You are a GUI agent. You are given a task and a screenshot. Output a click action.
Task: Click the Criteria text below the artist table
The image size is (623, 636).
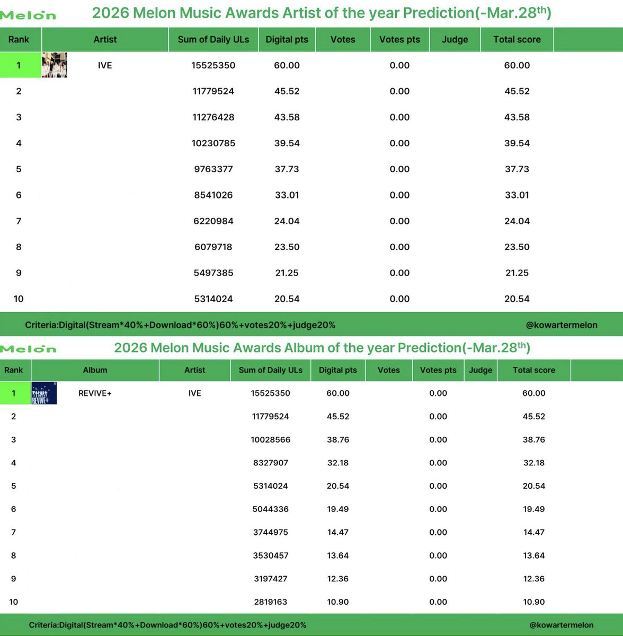click(x=180, y=325)
